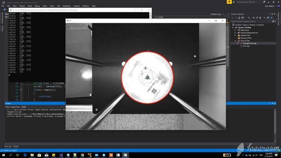Click the View Code icon in Solution Explorer
Viewport: 281px width, 158px height.
click(x=264, y=18)
